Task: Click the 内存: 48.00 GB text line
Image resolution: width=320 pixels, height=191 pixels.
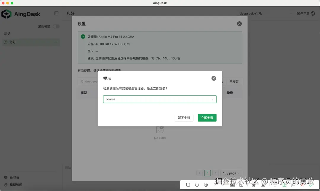Action: 108,44
